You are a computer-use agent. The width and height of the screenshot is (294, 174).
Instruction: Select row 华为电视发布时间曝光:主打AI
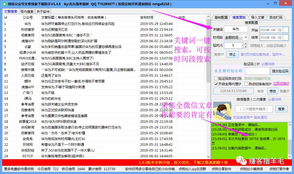104,139
